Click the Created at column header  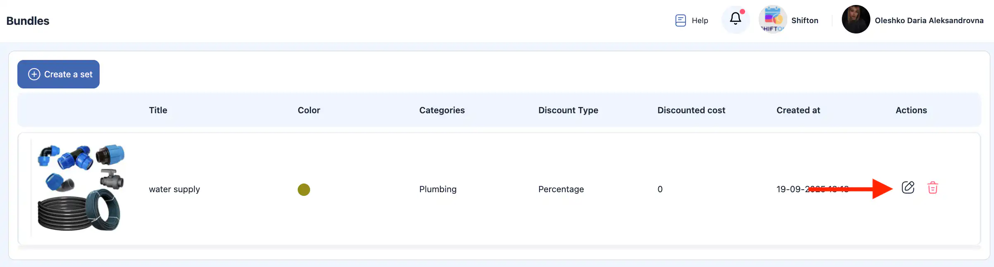coord(798,110)
